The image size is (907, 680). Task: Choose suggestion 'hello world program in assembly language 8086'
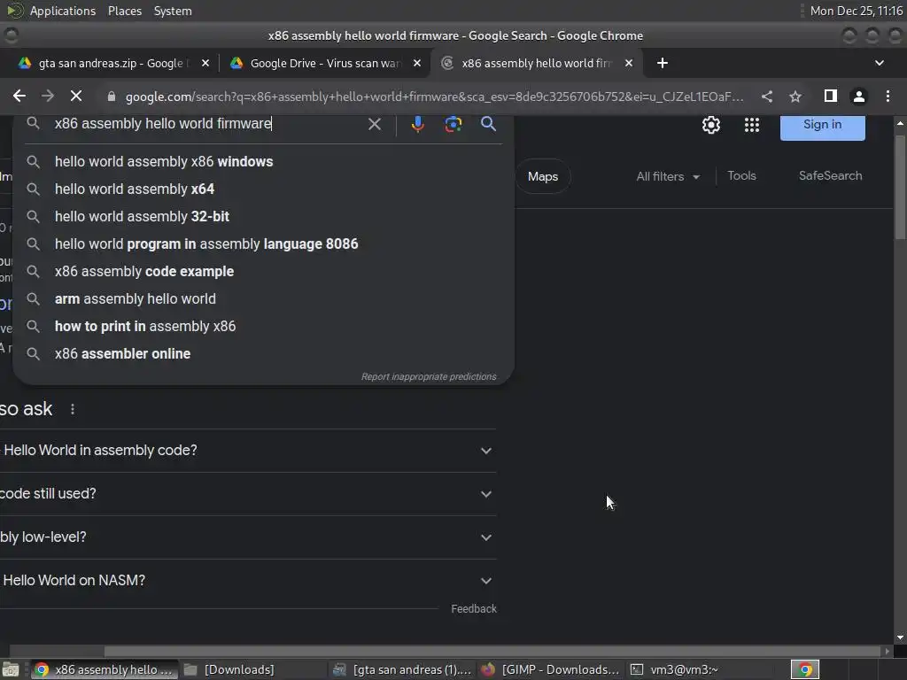click(x=263, y=244)
